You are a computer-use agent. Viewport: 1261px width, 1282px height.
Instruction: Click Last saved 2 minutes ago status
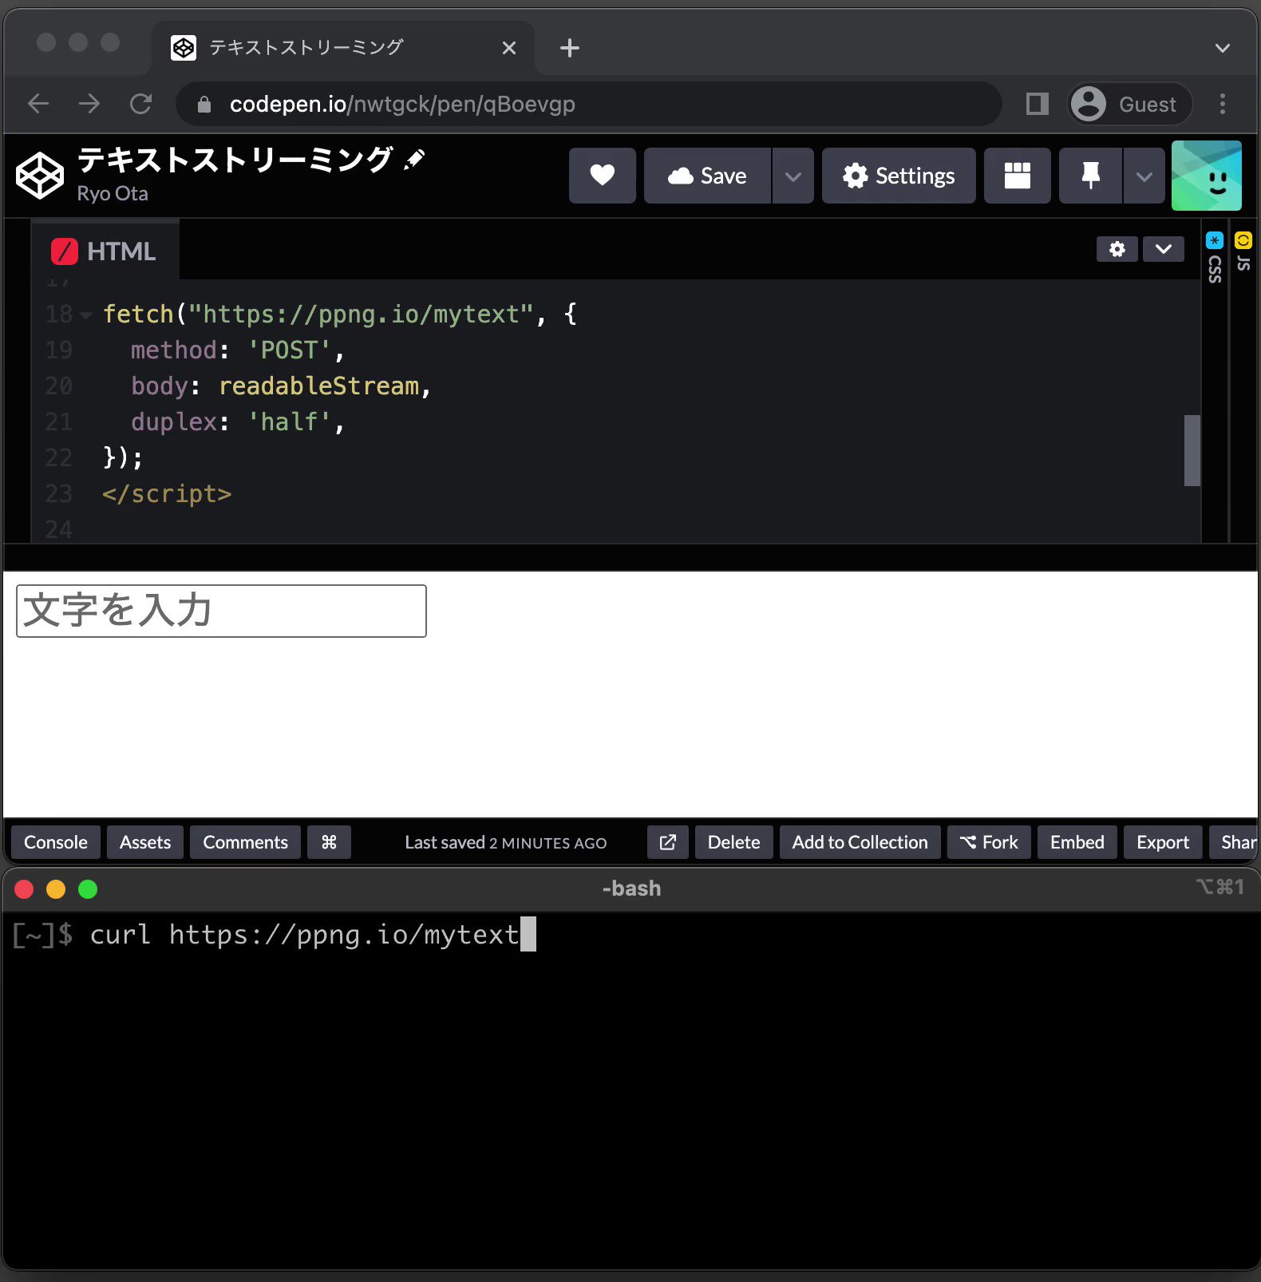[x=506, y=843]
